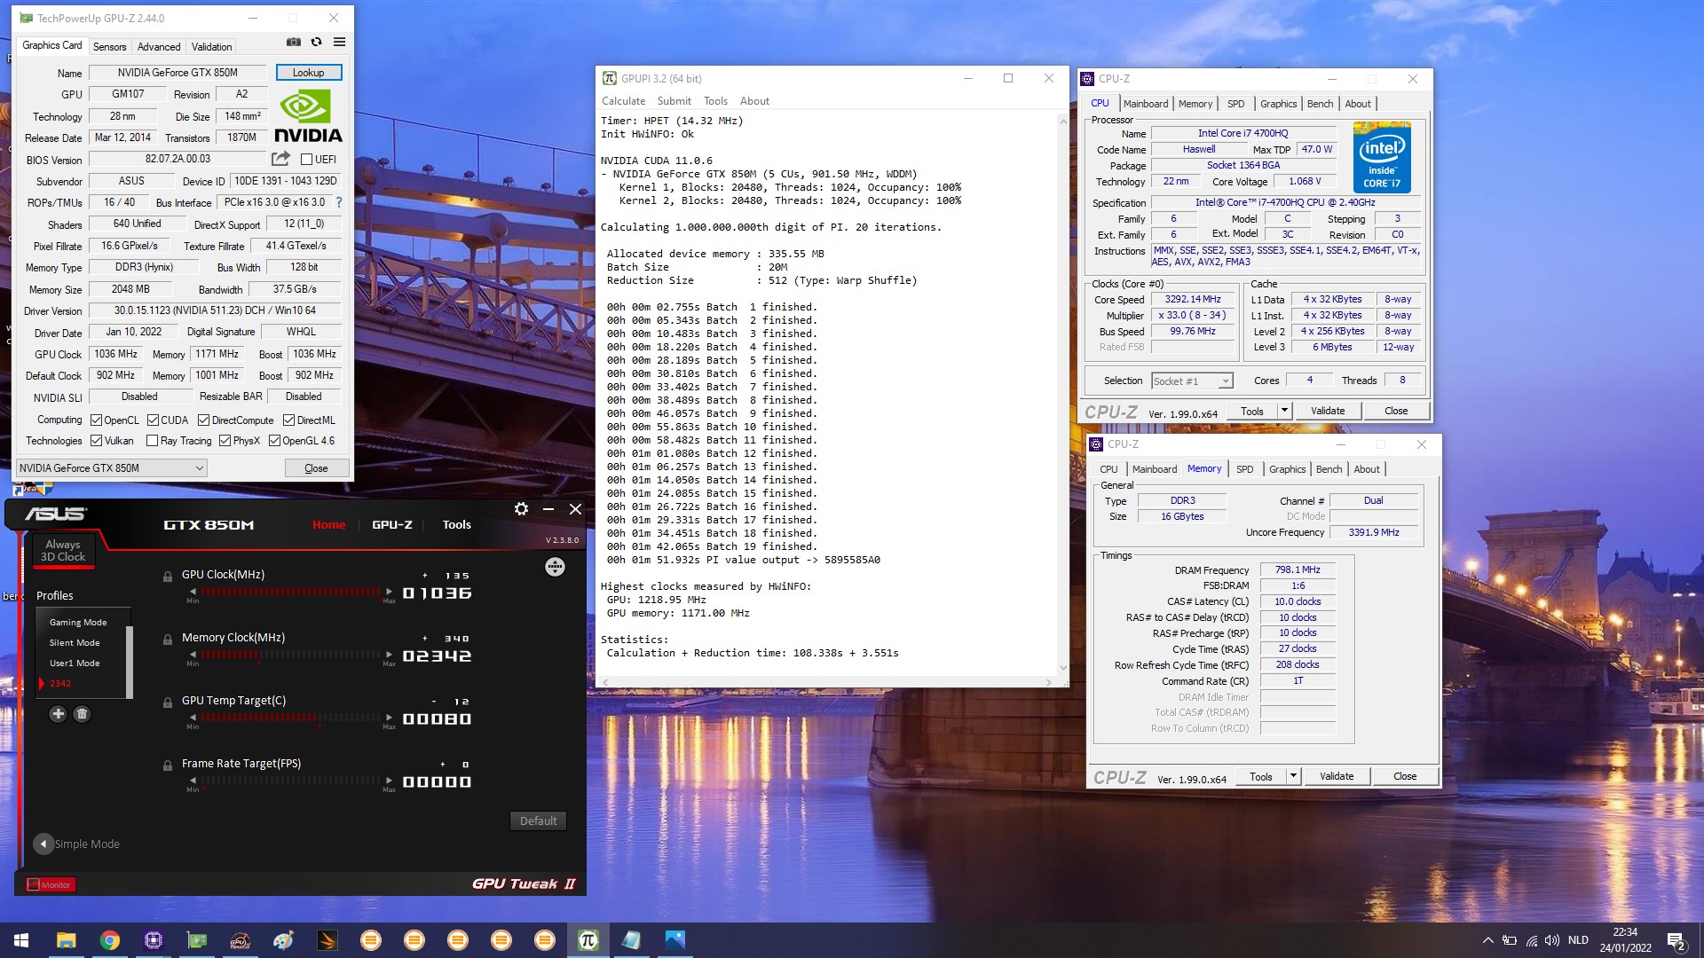Add a new profile with plus icon
Image resolution: width=1704 pixels, height=958 pixels.
(x=58, y=714)
